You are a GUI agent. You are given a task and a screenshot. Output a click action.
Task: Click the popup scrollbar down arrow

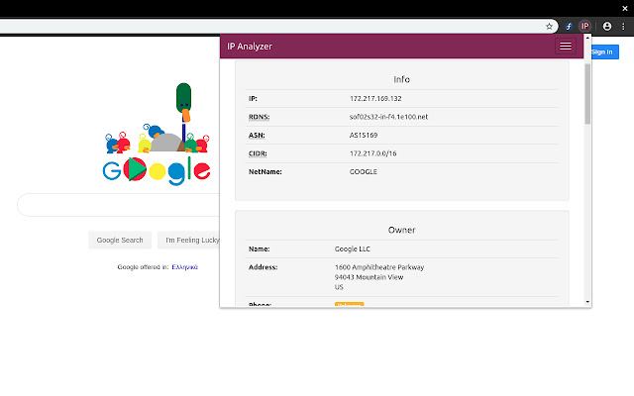[x=587, y=302]
